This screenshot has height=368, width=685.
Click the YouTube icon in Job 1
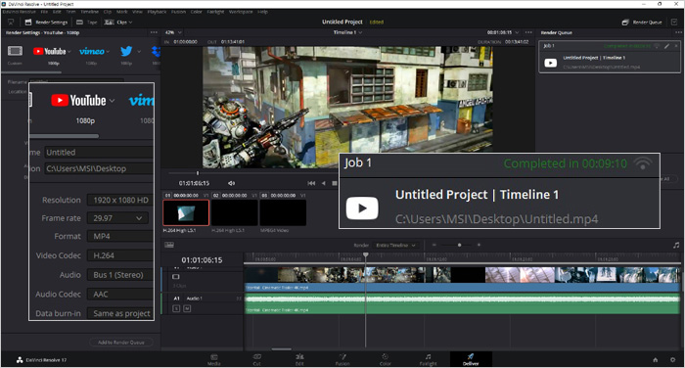(550, 63)
